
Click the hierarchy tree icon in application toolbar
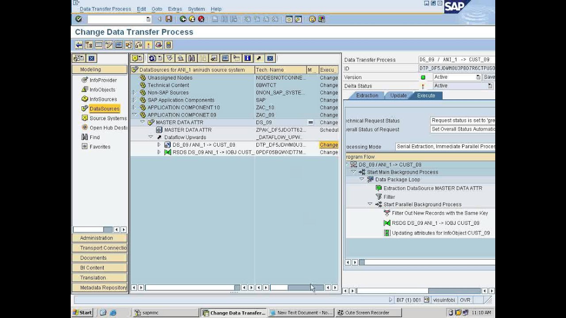[89, 45]
